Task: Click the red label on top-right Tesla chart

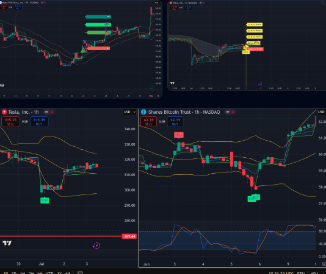Action: [255, 49]
